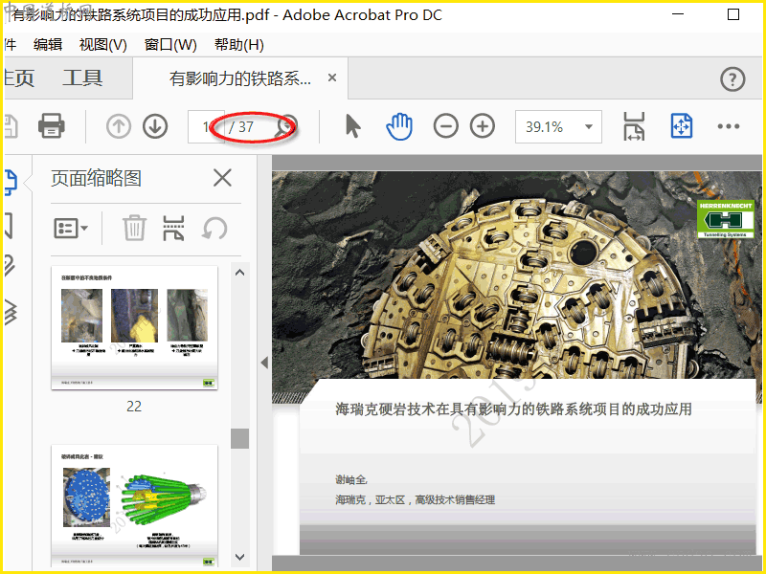Switch to the 主页 tab
Screen dimensions: 766x574
18,77
